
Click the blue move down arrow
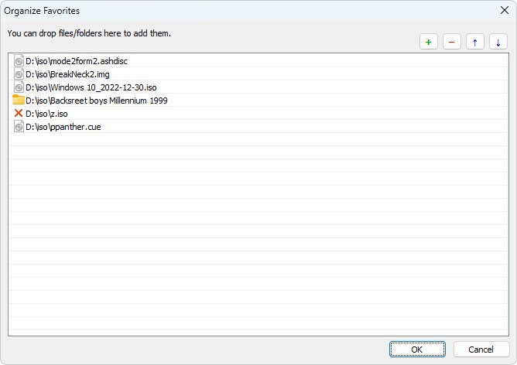click(x=498, y=42)
